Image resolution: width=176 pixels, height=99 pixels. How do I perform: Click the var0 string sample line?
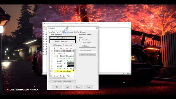65,61
